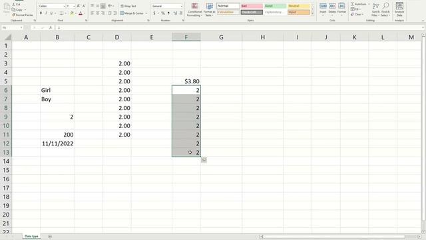This screenshot has height=240, width=426.
Task: Select cell with $3.80
Action: [186, 81]
